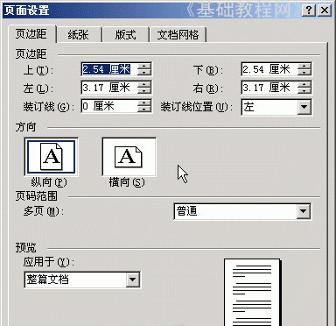Increase the 右(R) right margin value

click(x=304, y=84)
